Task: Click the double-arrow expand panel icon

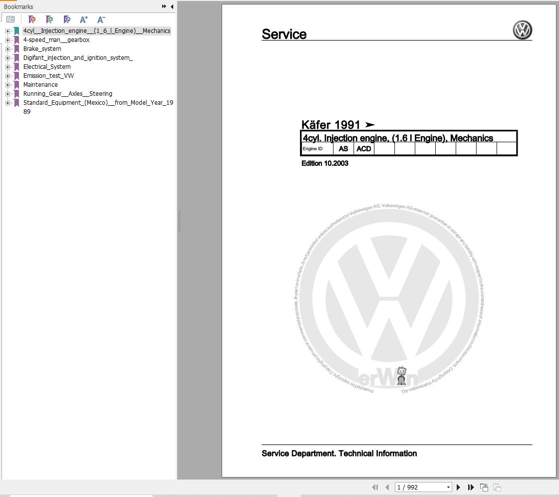Action: (x=164, y=6)
